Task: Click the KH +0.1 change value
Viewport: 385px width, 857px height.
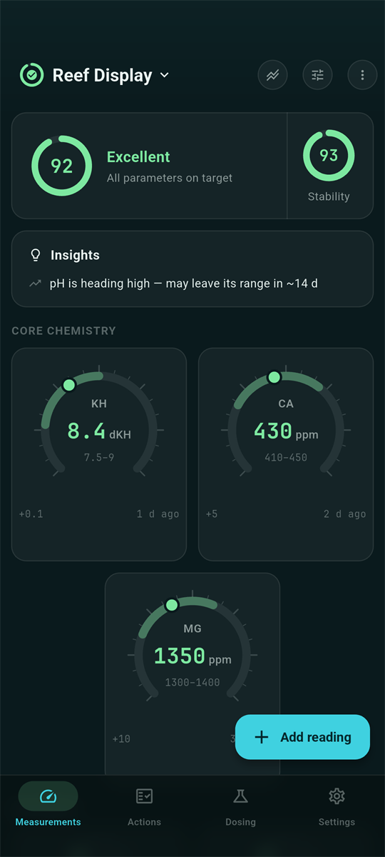Action: click(x=31, y=513)
